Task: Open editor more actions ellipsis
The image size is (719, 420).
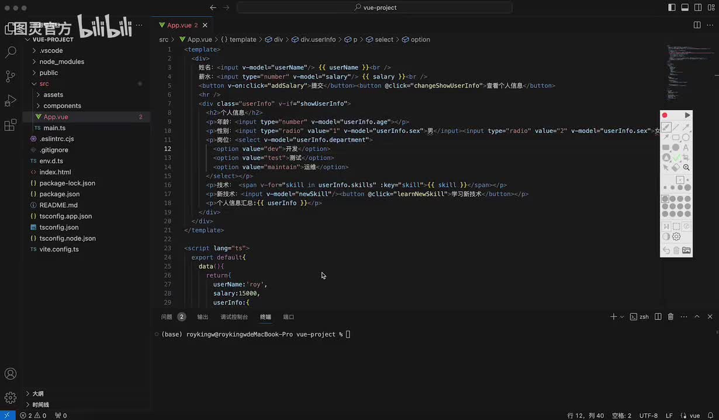Action: tap(710, 25)
